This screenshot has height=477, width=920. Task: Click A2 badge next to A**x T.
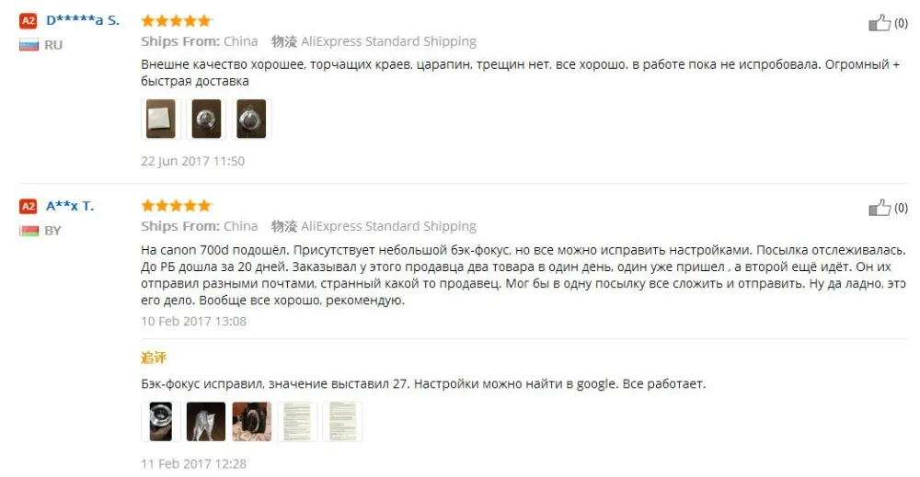tap(28, 206)
